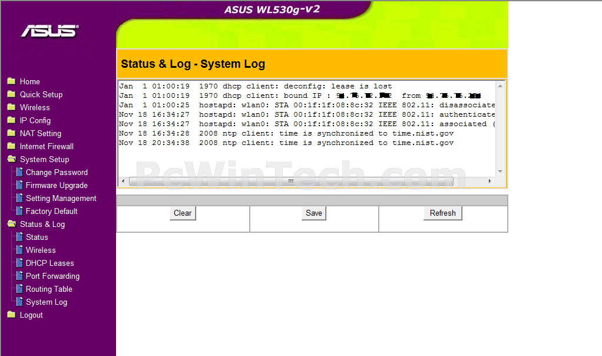Click the 16:34:28 ntp client log line
This screenshot has height=356, width=602.
(286, 133)
